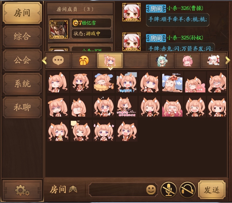Choose the pink-haired girl sticker set

[x=188, y=60]
